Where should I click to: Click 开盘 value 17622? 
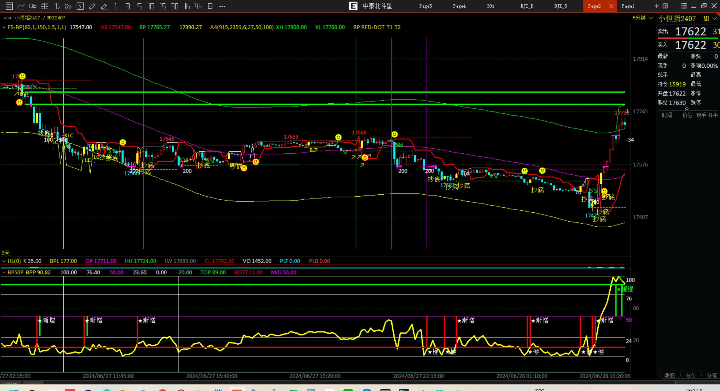tap(677, 94)
